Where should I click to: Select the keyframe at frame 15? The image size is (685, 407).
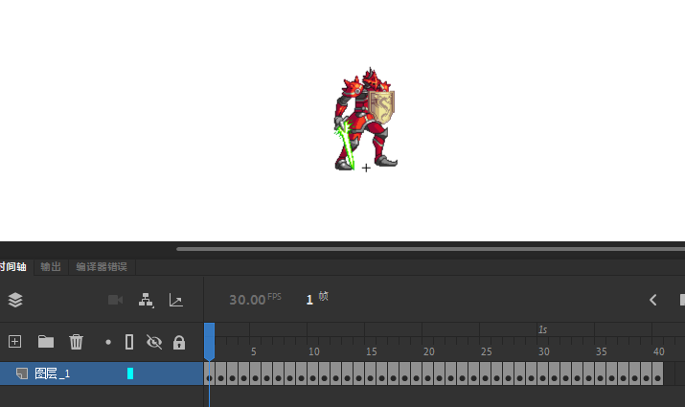371,373
